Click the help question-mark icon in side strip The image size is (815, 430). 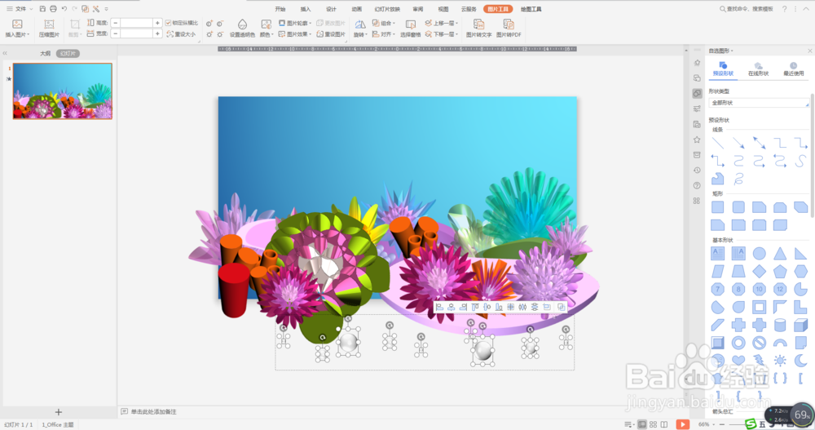point(697,185)
